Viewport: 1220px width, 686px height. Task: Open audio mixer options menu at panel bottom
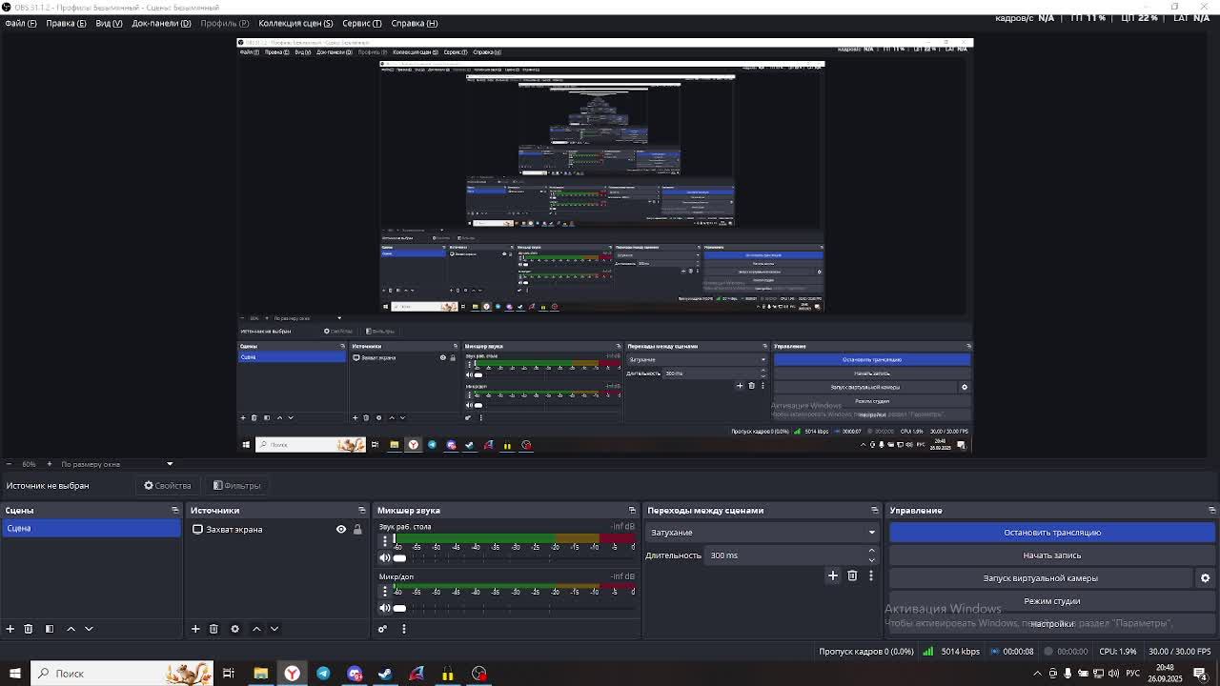click(x=404, y=629)
